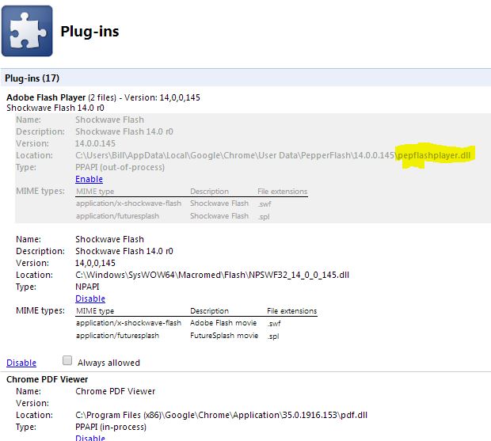Image resolution: width=491 pixels, height=441 pixels.
Task: Click the FutureSplash movie description cell
Action: point(224,336)
